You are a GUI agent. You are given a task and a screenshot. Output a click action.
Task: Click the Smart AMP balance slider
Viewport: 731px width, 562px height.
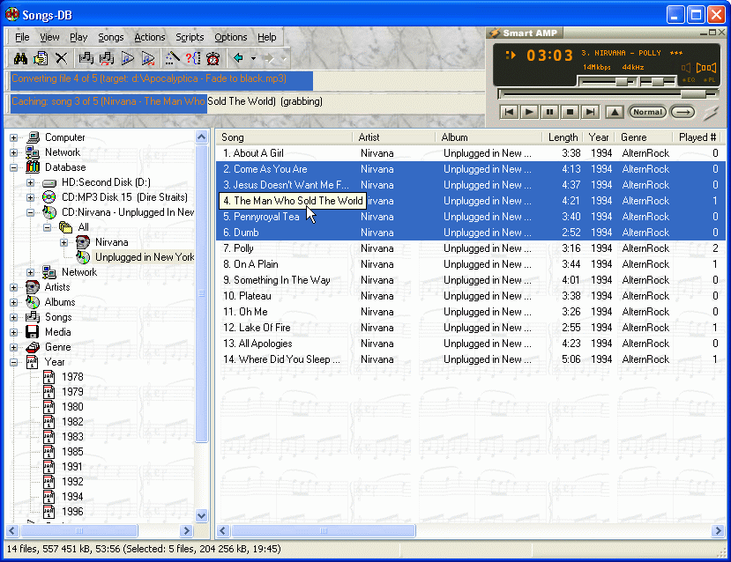[658, 82]
